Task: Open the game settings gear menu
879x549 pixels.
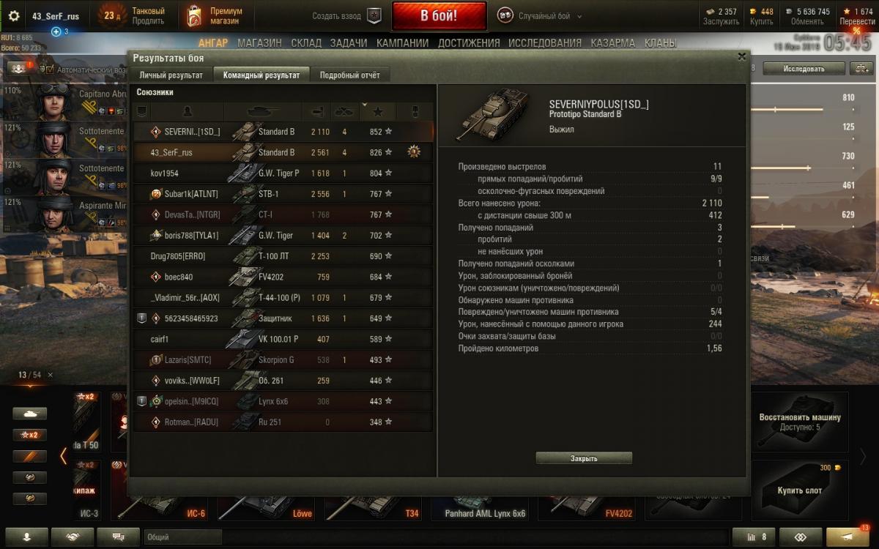Action: (x=13, y=15)
